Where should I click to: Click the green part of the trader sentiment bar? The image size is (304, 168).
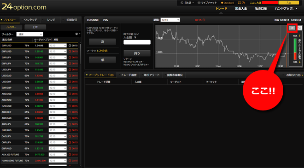pos(295,45)
